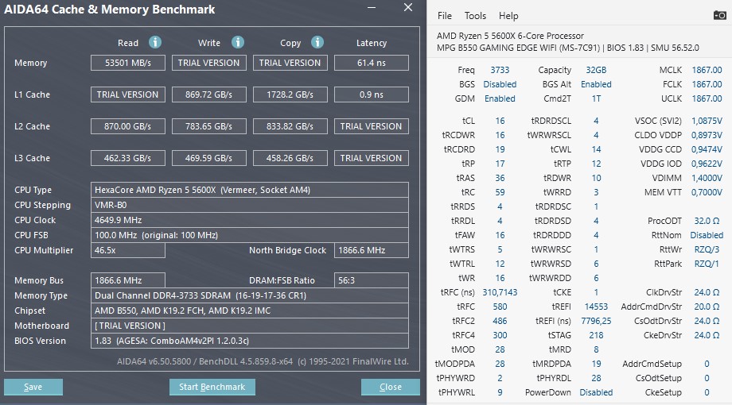Select the Memory Latency 61.4 ns field

(x=372, y=63)
